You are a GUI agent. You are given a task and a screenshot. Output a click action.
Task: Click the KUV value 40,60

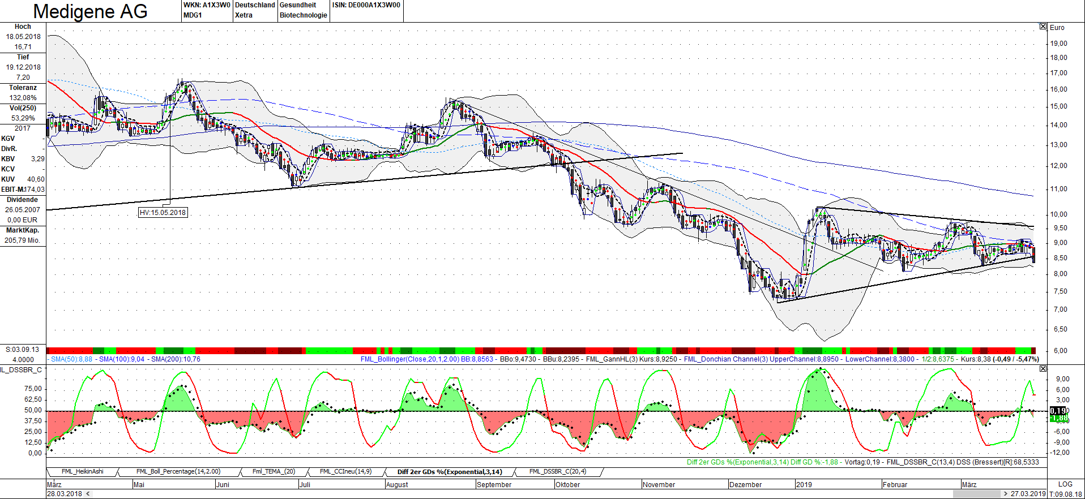tap(36, 179)
